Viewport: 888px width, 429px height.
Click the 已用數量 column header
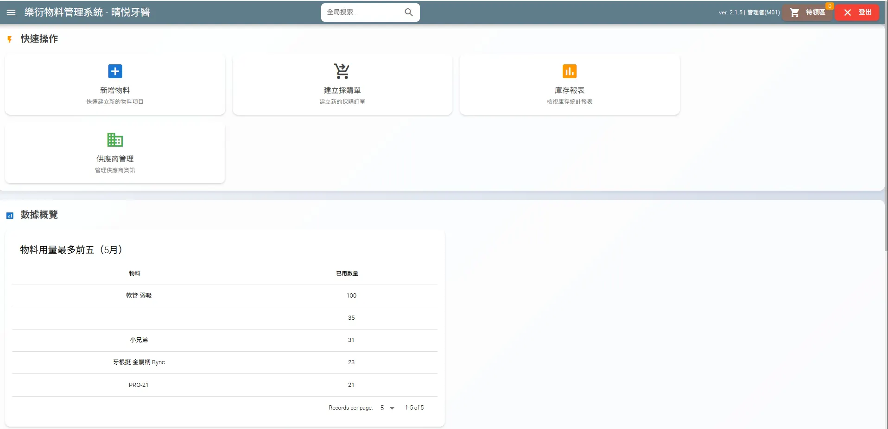pos(347,274)
